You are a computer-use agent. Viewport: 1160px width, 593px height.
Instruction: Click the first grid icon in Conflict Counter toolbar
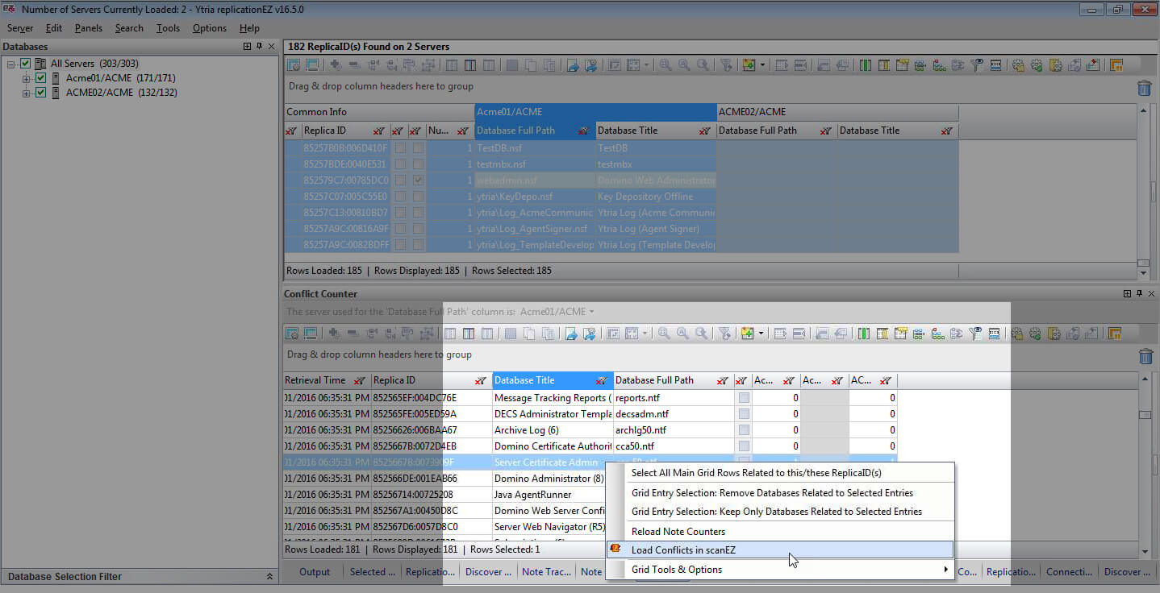coord(292,333)
